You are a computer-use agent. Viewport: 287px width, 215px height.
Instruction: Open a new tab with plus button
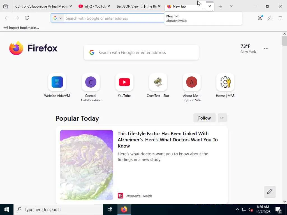220,6
